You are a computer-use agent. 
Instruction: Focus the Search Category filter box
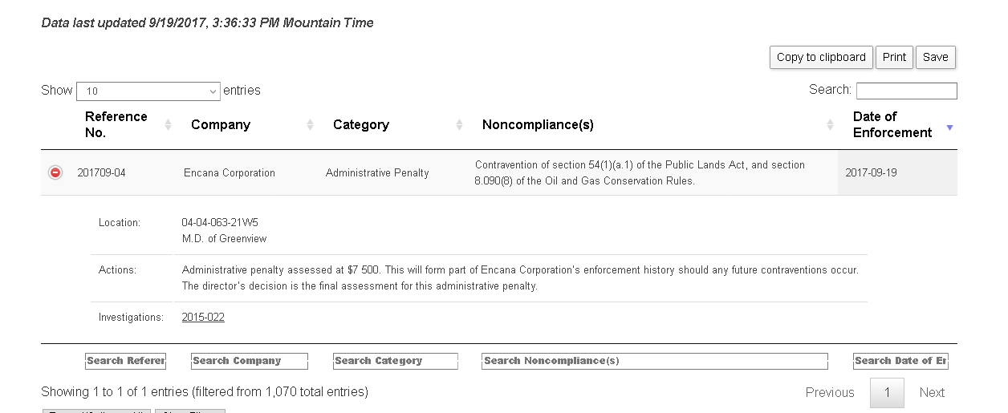pos(396,361)
